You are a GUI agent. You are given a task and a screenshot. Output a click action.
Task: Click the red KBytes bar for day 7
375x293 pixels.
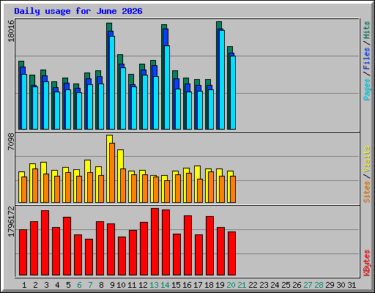coord(89,257)
